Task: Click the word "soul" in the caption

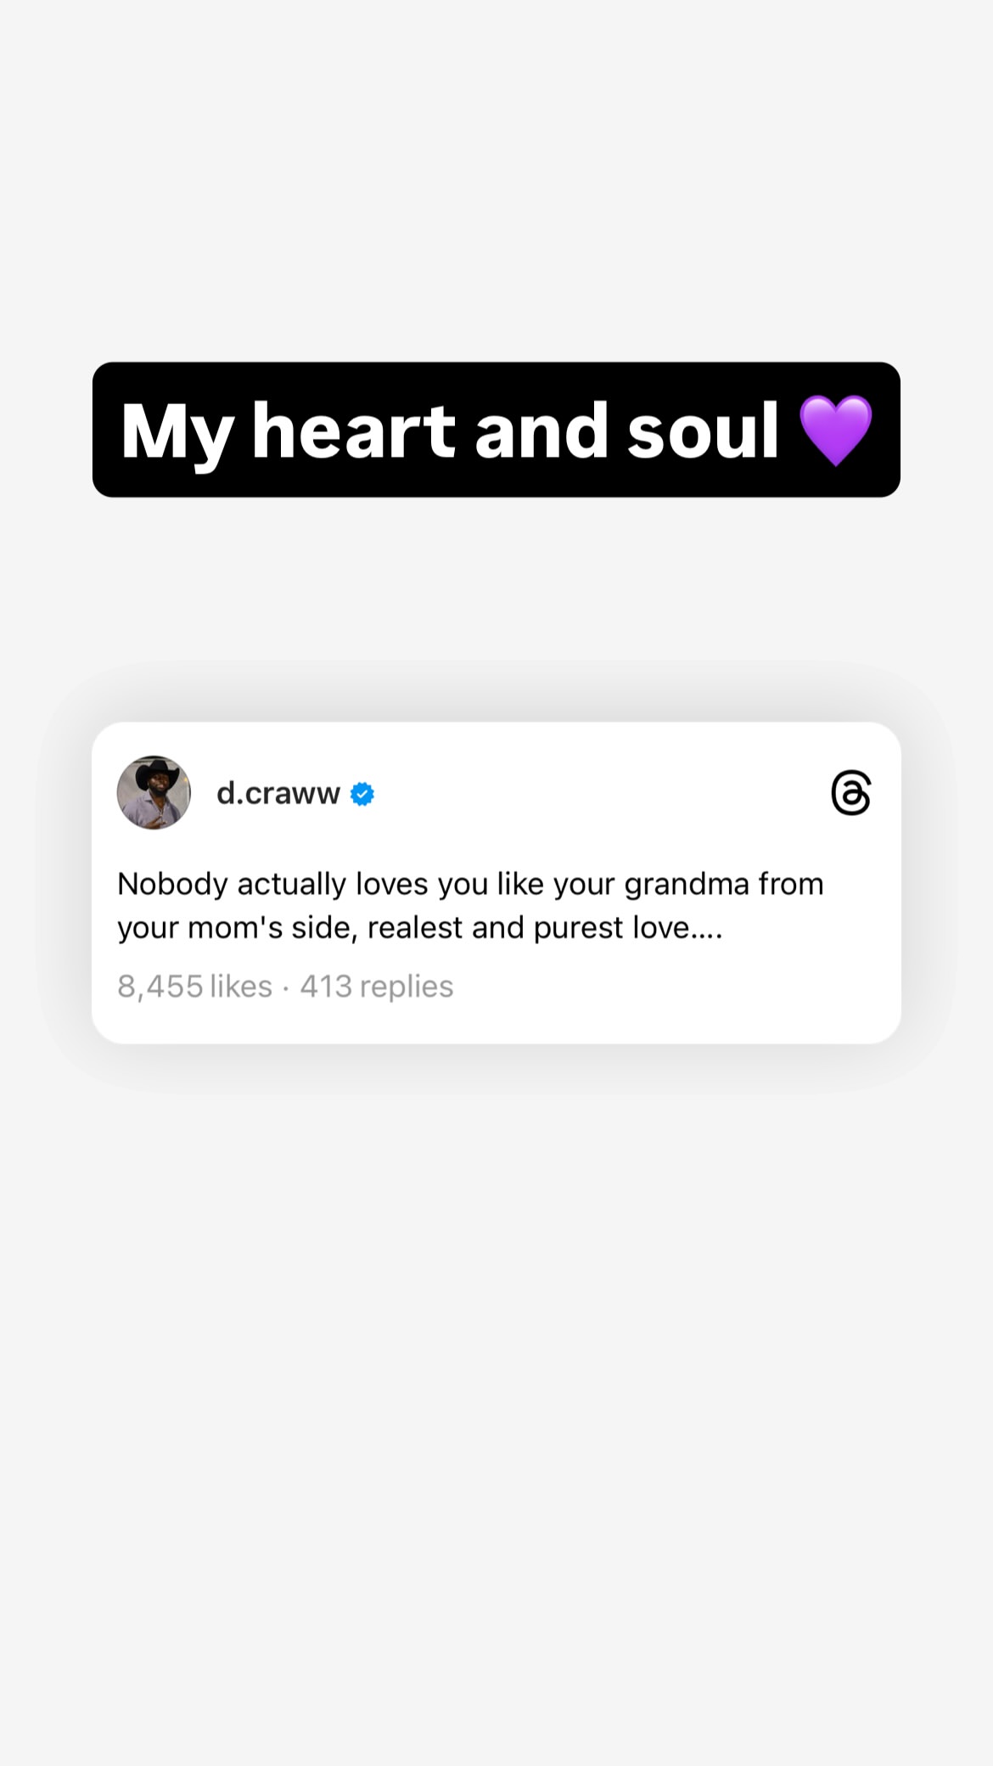Action: (x=703, y=430)
